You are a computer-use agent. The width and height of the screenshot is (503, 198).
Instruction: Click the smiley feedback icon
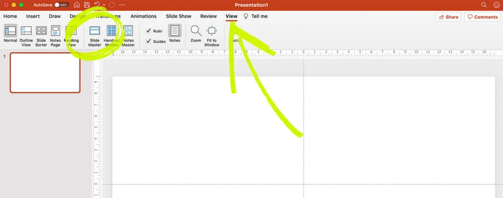pyautogui.click(x=497, y=5)
